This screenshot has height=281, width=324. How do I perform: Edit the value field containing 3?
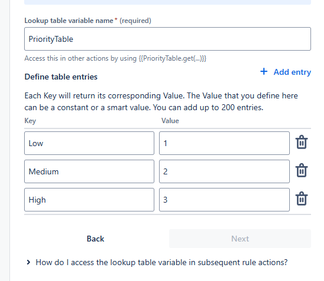(x=224, y=200)
